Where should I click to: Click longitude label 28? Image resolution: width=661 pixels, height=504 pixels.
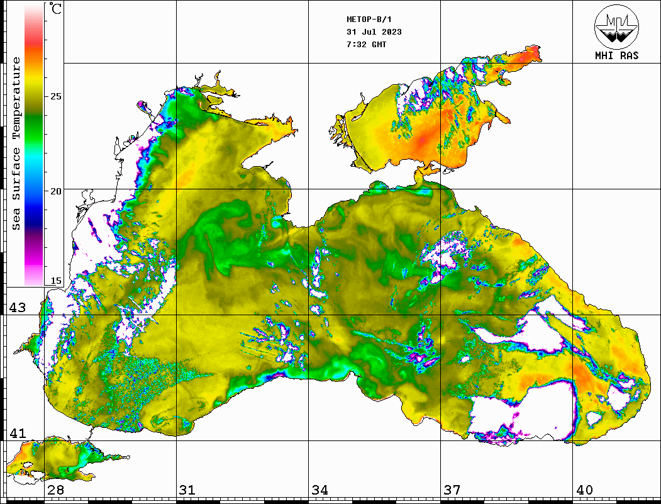coord(55,490)
